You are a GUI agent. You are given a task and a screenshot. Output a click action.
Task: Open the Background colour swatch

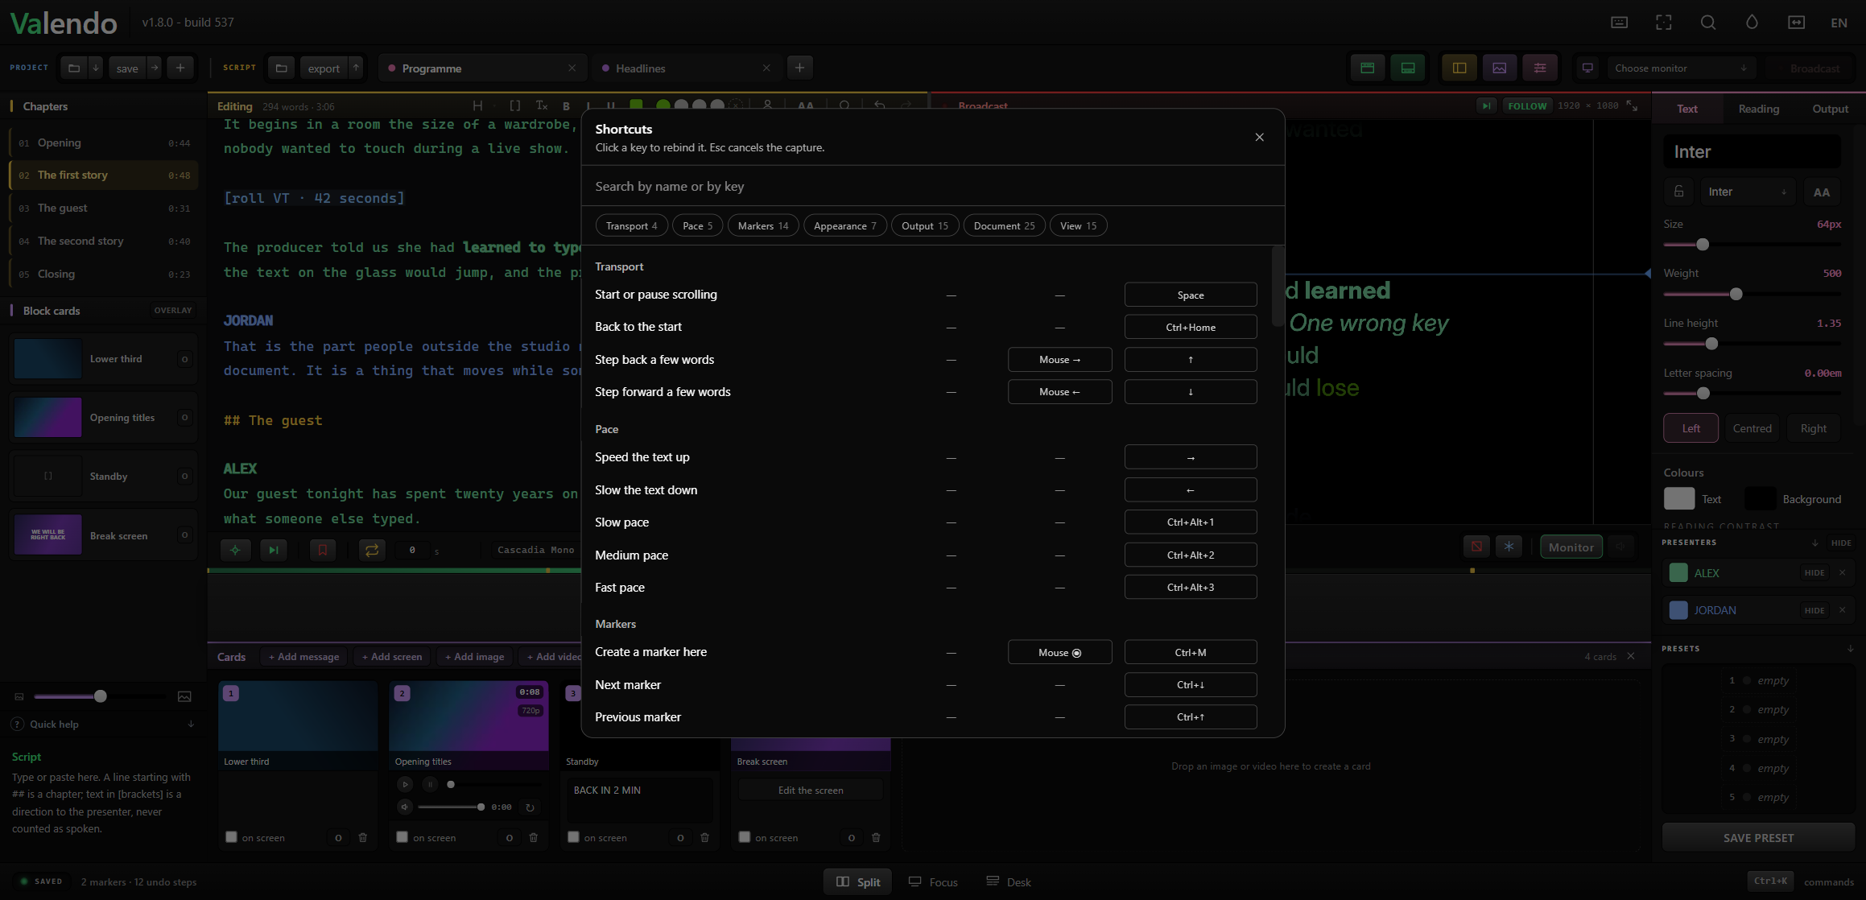1760,499
